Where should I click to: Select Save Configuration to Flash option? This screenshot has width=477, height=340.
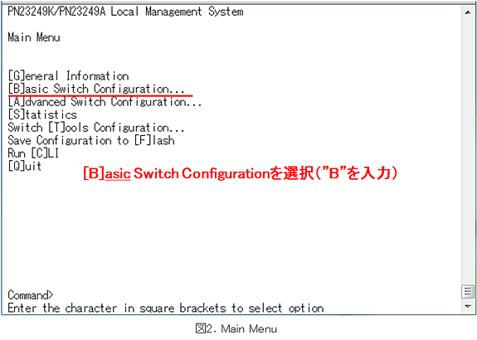pyautogui.click(x=91, y=140)
